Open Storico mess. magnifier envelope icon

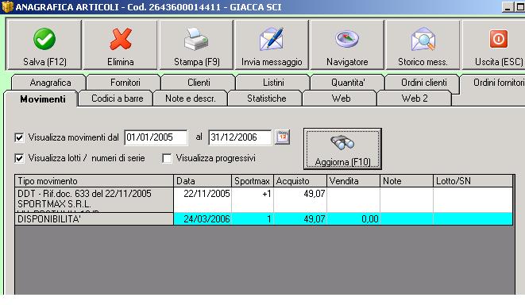423,39
